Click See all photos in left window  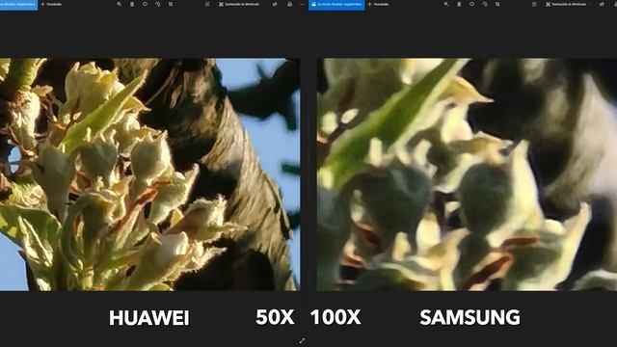tap(18, 4)
